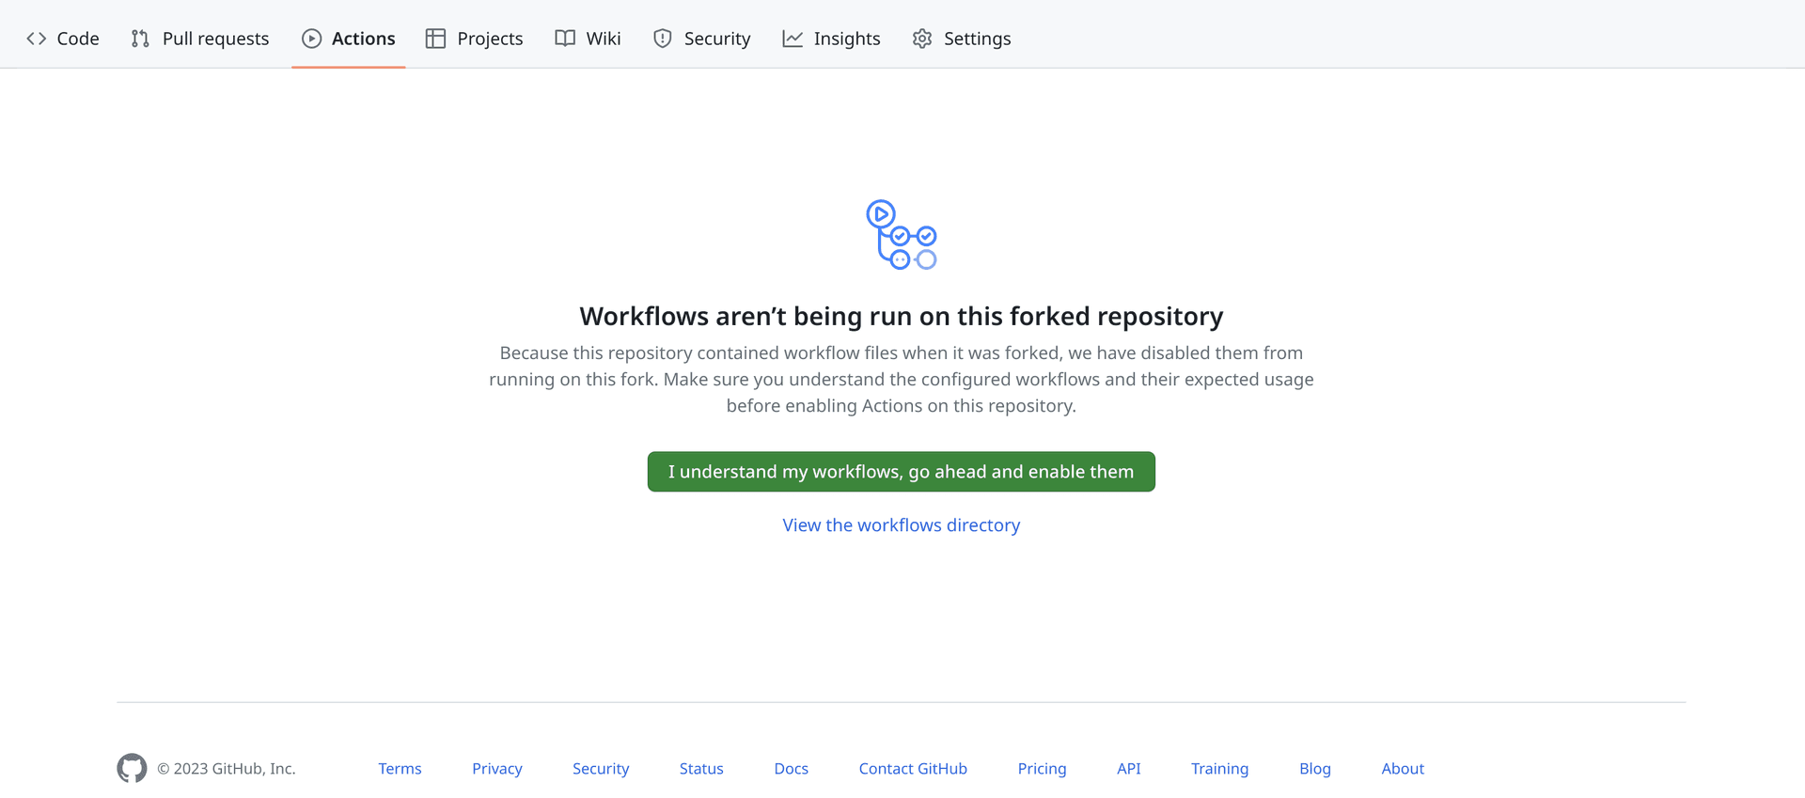Enable workflows with the green button
1805x798 pixels.
point(901,472)
